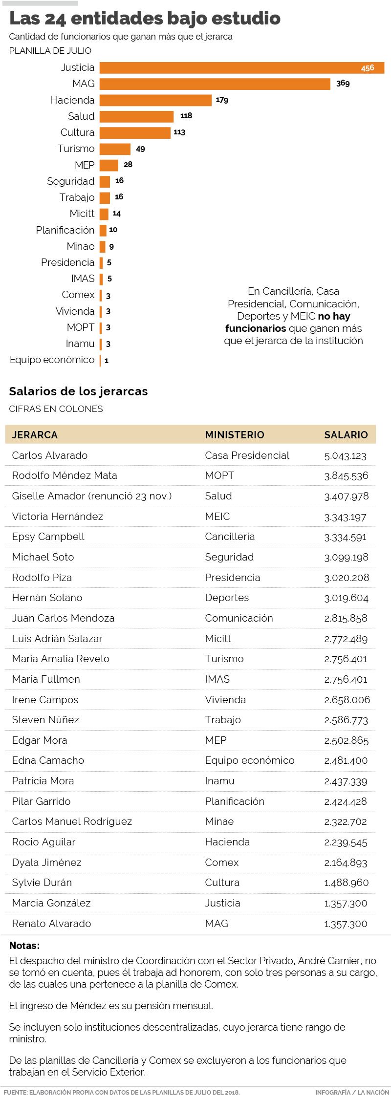391x1100 pixels.
Task: Click Rodolfo Méndez Mata's name
Action: click(x=65, y=475)
